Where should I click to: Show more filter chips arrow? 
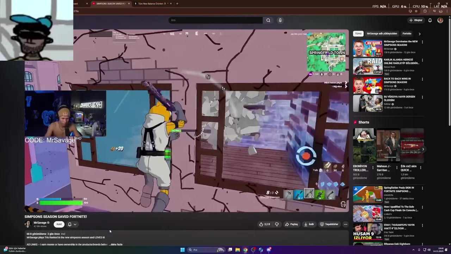point(419,34)
